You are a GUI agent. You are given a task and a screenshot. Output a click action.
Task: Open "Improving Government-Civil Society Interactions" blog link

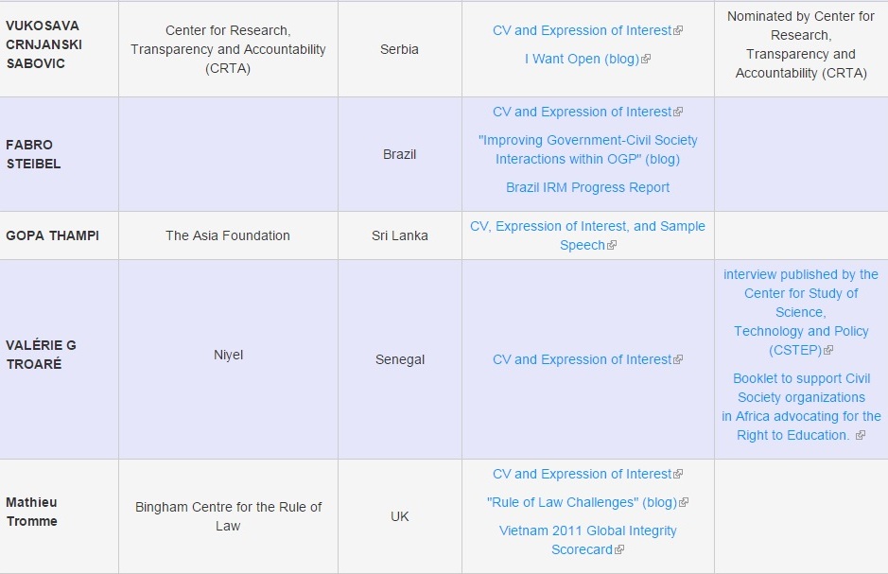[x=587, y=149]
